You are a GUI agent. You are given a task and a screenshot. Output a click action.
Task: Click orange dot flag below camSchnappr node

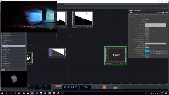pyautogui.click(x=121, y=64)
